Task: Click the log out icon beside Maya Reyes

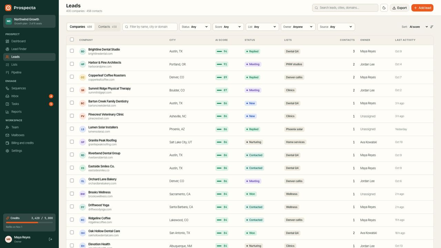Action: point(51,239)
